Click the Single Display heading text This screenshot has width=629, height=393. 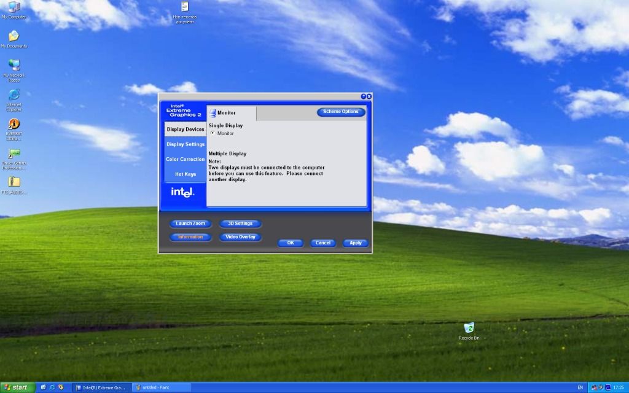click(225, 125)
